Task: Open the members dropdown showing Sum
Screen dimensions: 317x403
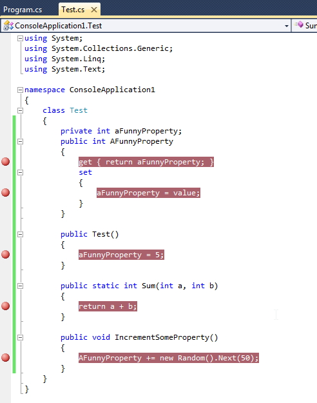Action: point(305,25)
